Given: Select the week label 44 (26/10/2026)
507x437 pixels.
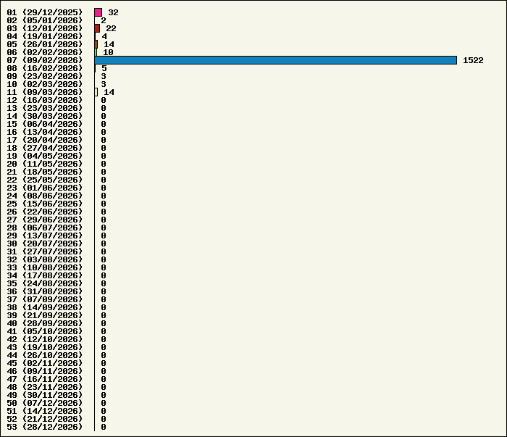Looking at the screenshot, I should 45,355.
